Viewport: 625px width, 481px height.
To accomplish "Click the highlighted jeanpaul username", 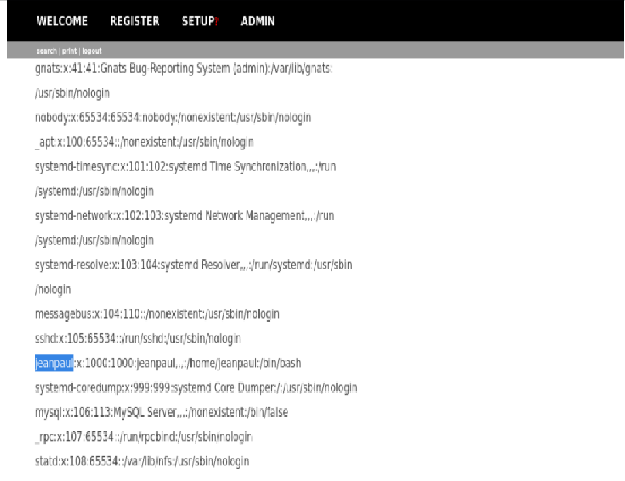I will pos(54,363).
